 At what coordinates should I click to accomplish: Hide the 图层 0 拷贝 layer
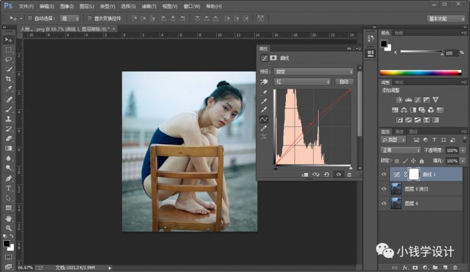tap(383, 189)
